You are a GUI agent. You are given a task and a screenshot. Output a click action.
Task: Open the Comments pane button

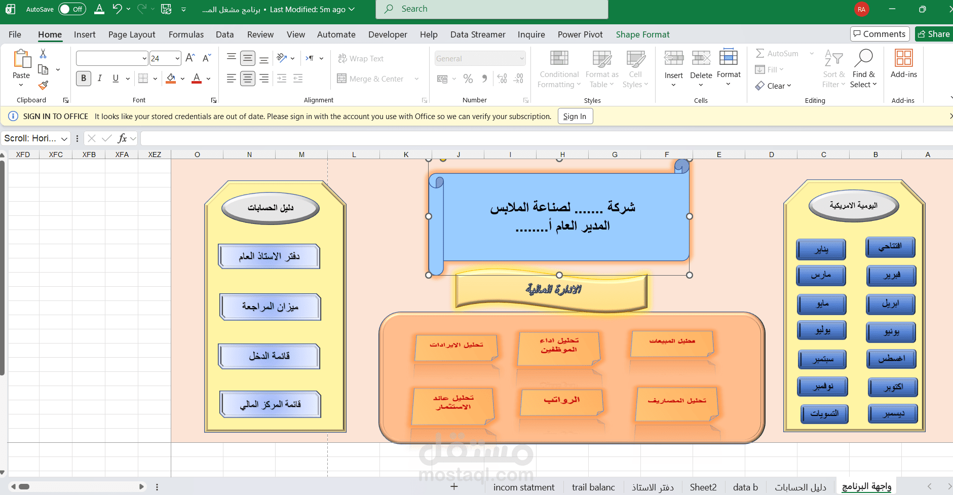click(x=880, y=34)
